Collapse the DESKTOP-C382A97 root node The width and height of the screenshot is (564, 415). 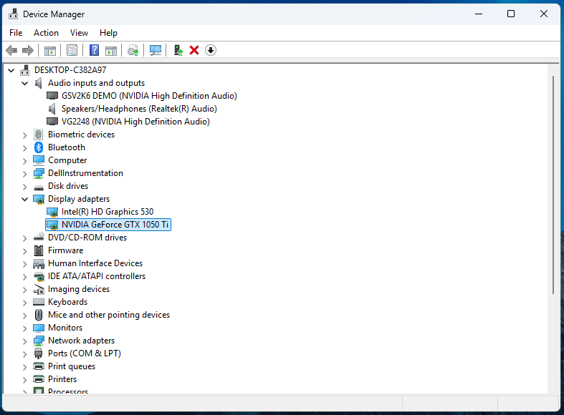[11, 70]
